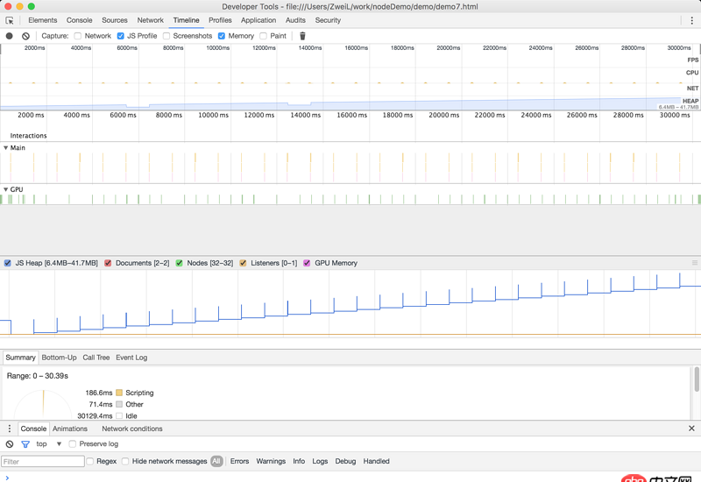Enable the Screenshots capture checkbox
Image resolution: width=701 pixels, height=482 pixels.
click(166, 36)
